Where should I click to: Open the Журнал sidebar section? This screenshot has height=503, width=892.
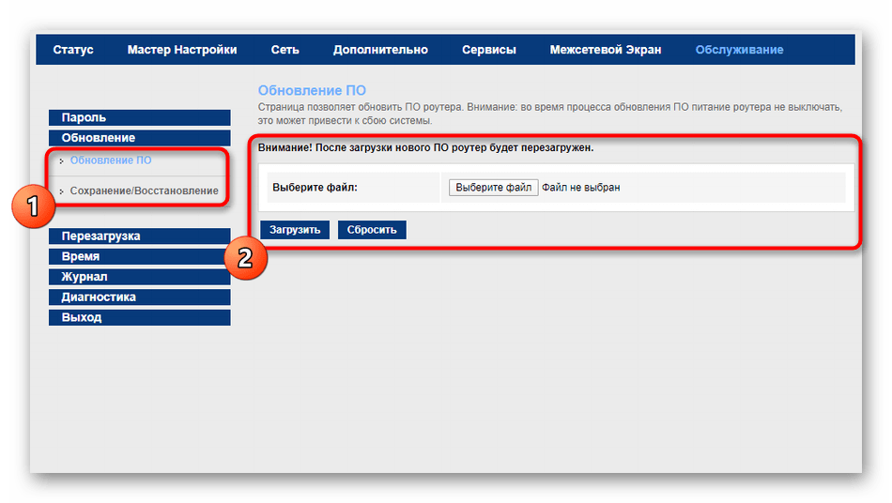(x=139, y=277)
